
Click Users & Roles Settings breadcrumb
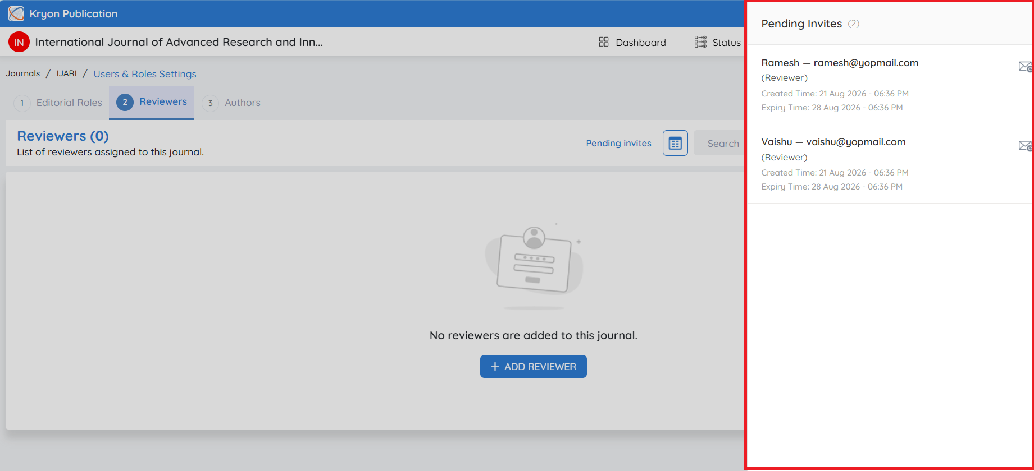tap(145, 74)
